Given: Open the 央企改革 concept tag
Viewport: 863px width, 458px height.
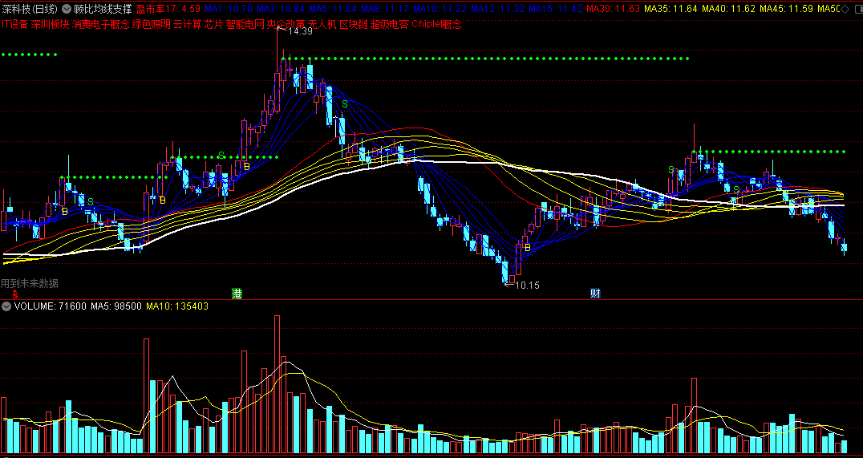Looking at the screenshot, I should [286, 24].
